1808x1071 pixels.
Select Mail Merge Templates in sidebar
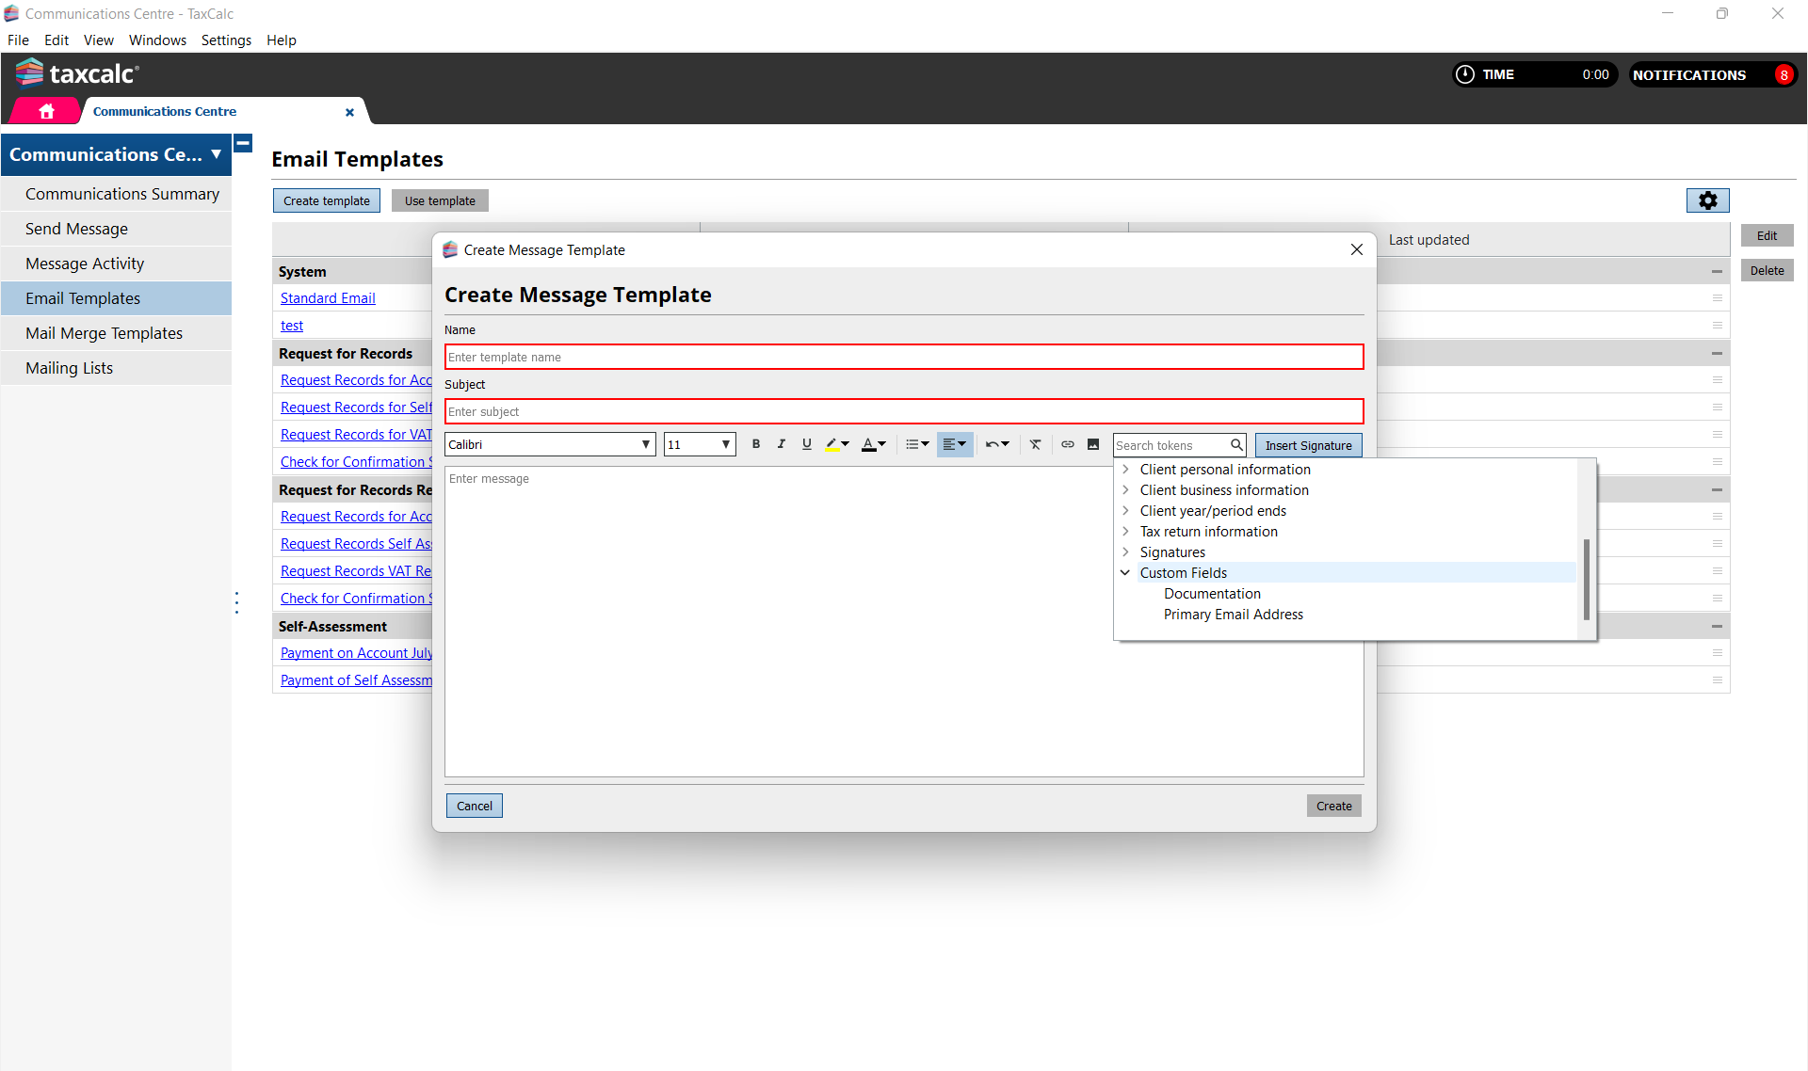(x=104, y=333)
